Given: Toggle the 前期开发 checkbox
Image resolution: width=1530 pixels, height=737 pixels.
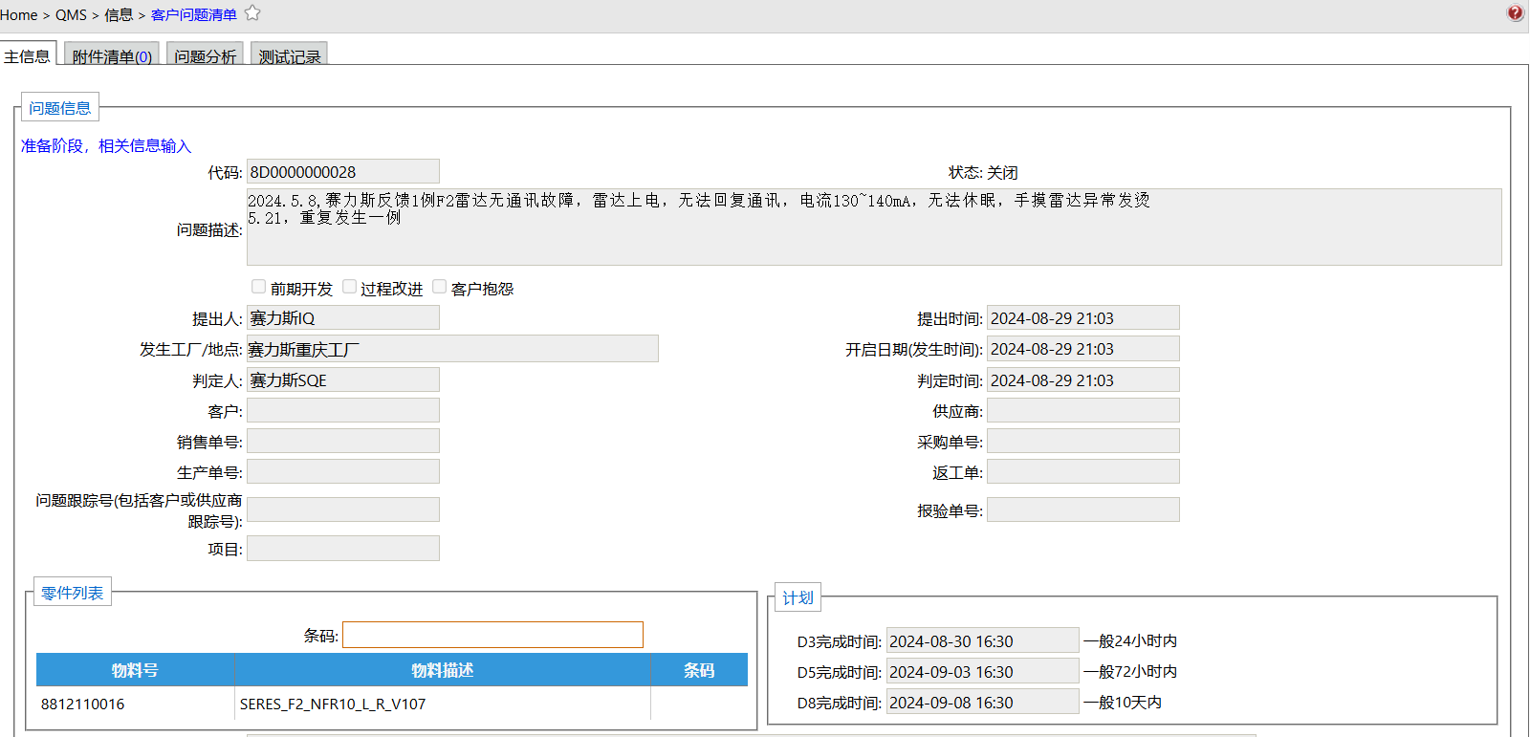Looking at the screenshot, I should (258, 287).
